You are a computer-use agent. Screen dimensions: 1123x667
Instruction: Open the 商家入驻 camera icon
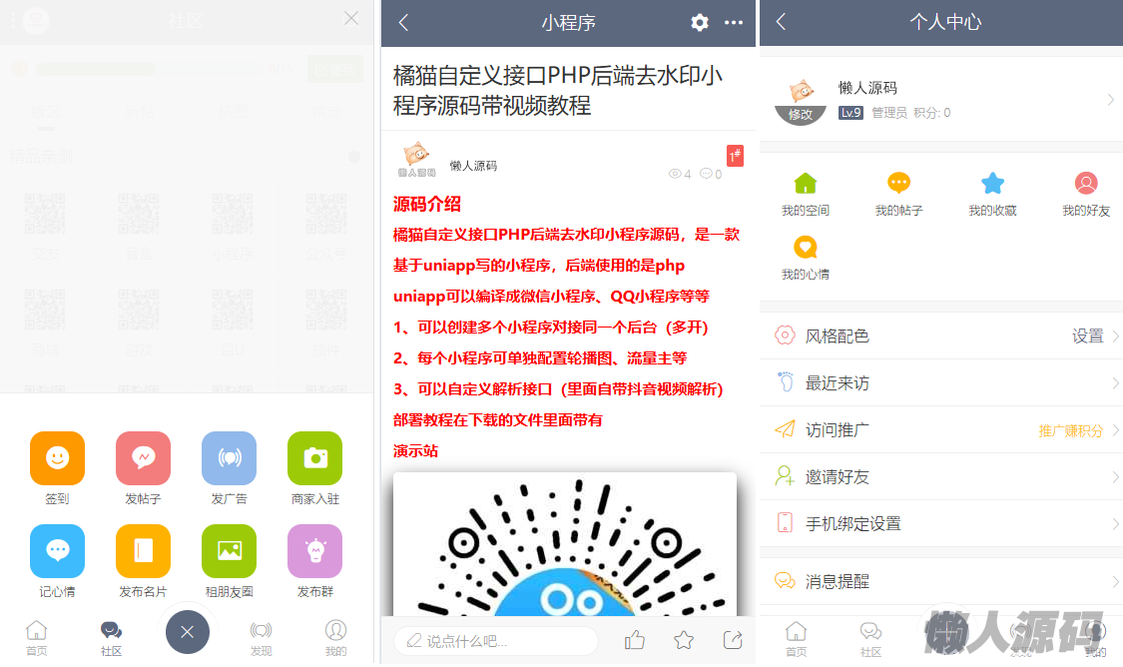315,457
